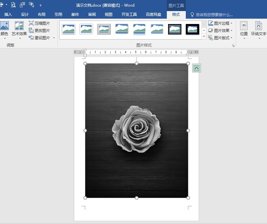Image resolution: width=267 pixels, height=224 pixels.
Task: Select the 百度网盘 ribbon tab
Action: 154,15
